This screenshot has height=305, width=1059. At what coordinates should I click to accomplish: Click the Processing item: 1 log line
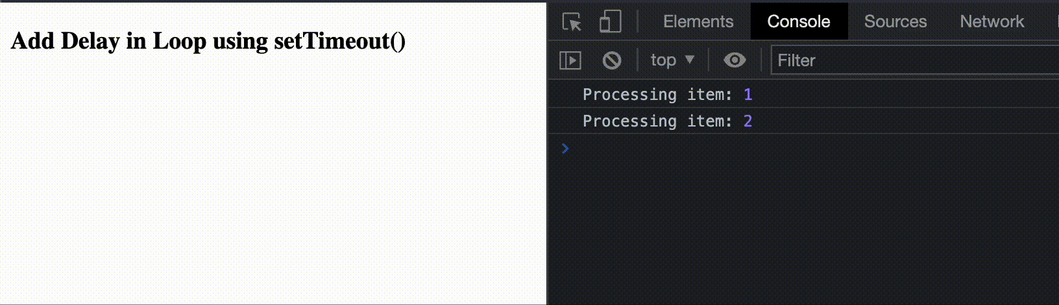click(657, 95)
